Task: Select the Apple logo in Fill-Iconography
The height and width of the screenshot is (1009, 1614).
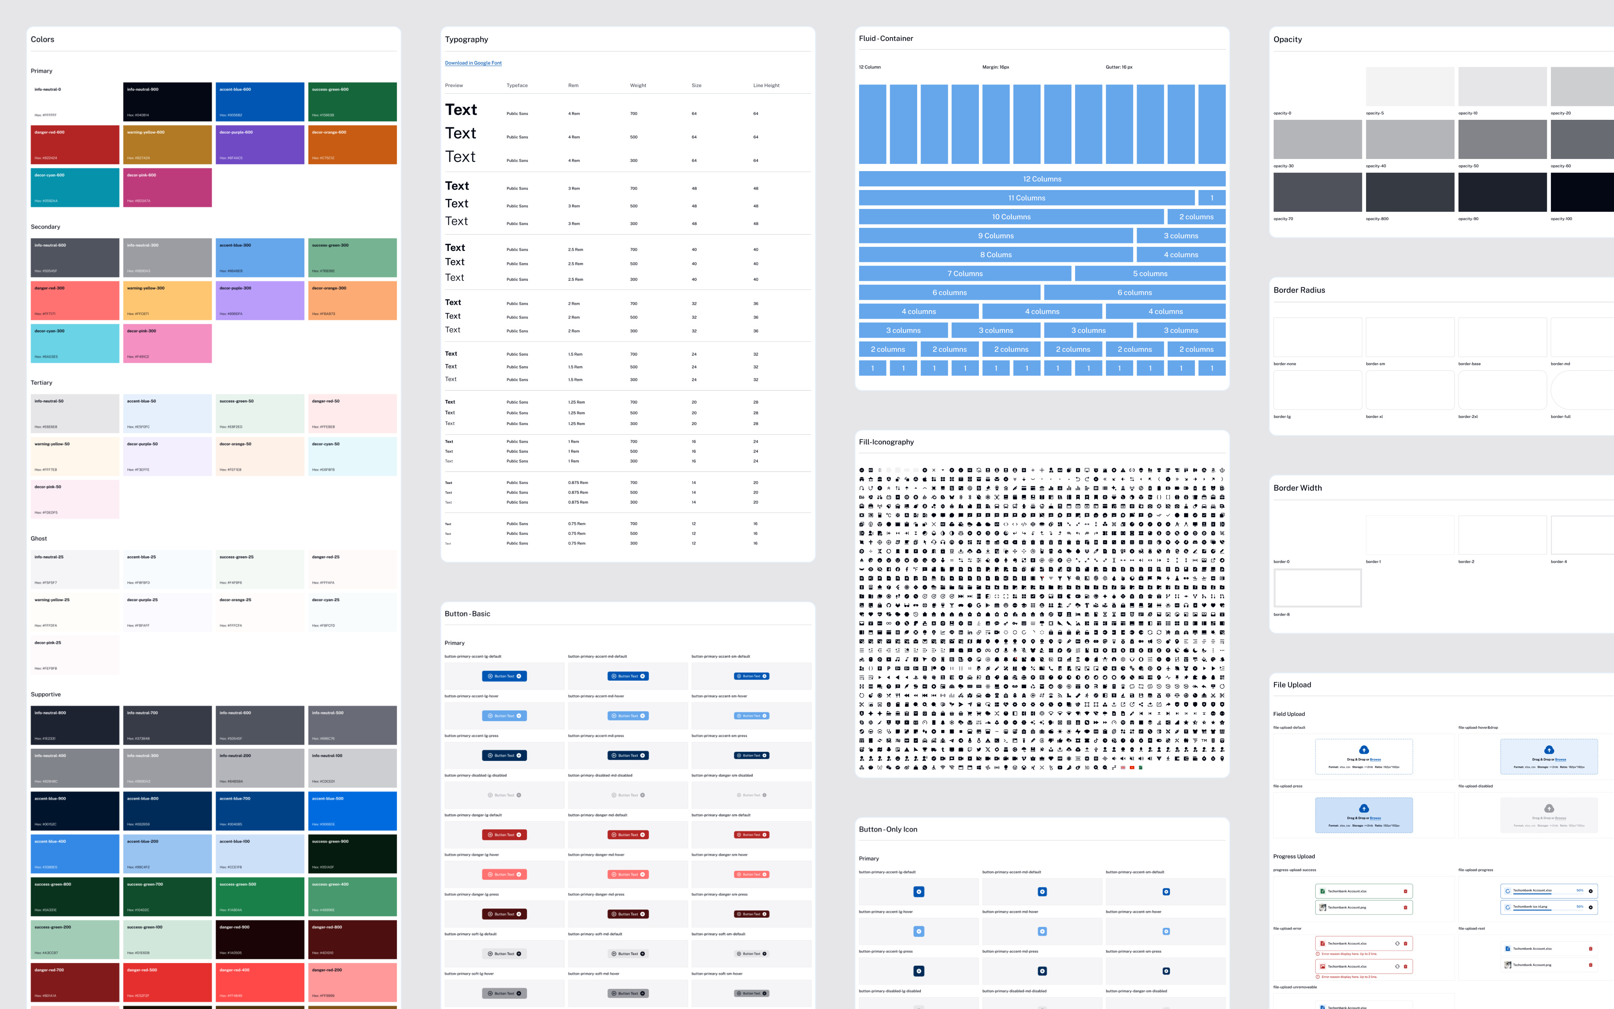Action: pos(924,479)
